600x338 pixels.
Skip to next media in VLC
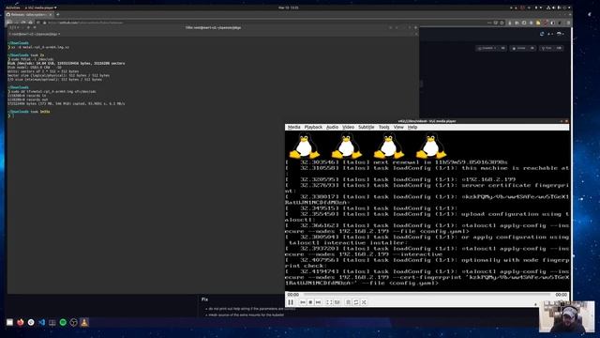coord(318,302)
